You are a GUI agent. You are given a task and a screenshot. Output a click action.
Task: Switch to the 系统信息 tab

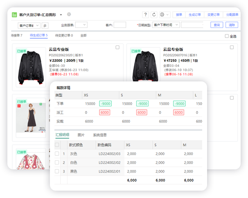tap(99, 135)
